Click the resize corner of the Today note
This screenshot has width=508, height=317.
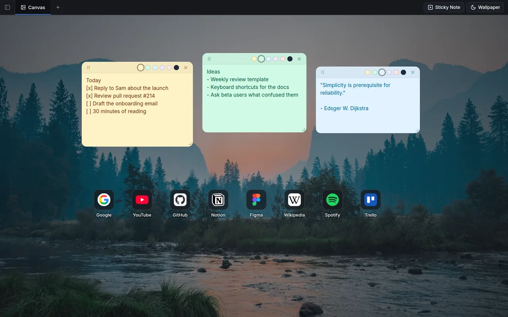coord(190,144)
